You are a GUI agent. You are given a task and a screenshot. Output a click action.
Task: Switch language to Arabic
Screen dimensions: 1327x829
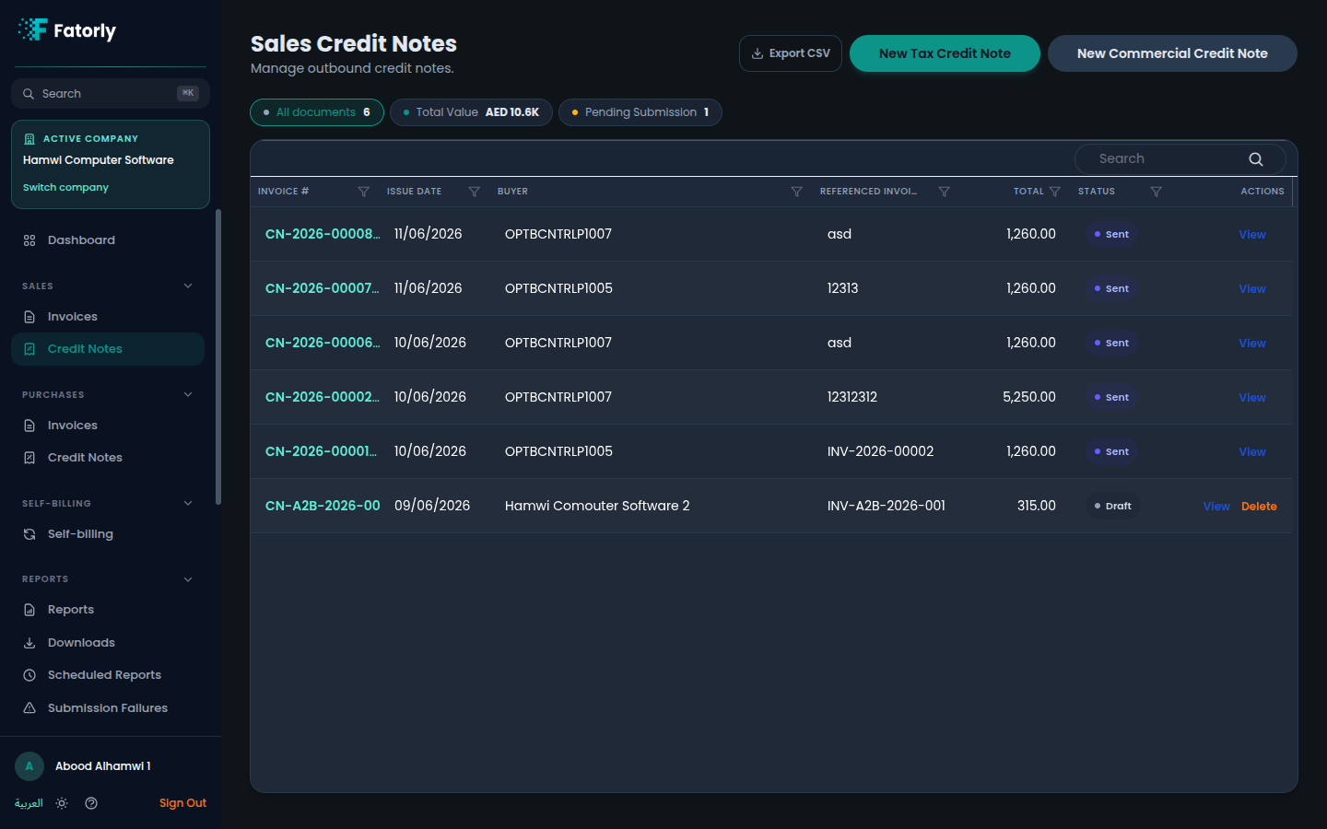29,803
